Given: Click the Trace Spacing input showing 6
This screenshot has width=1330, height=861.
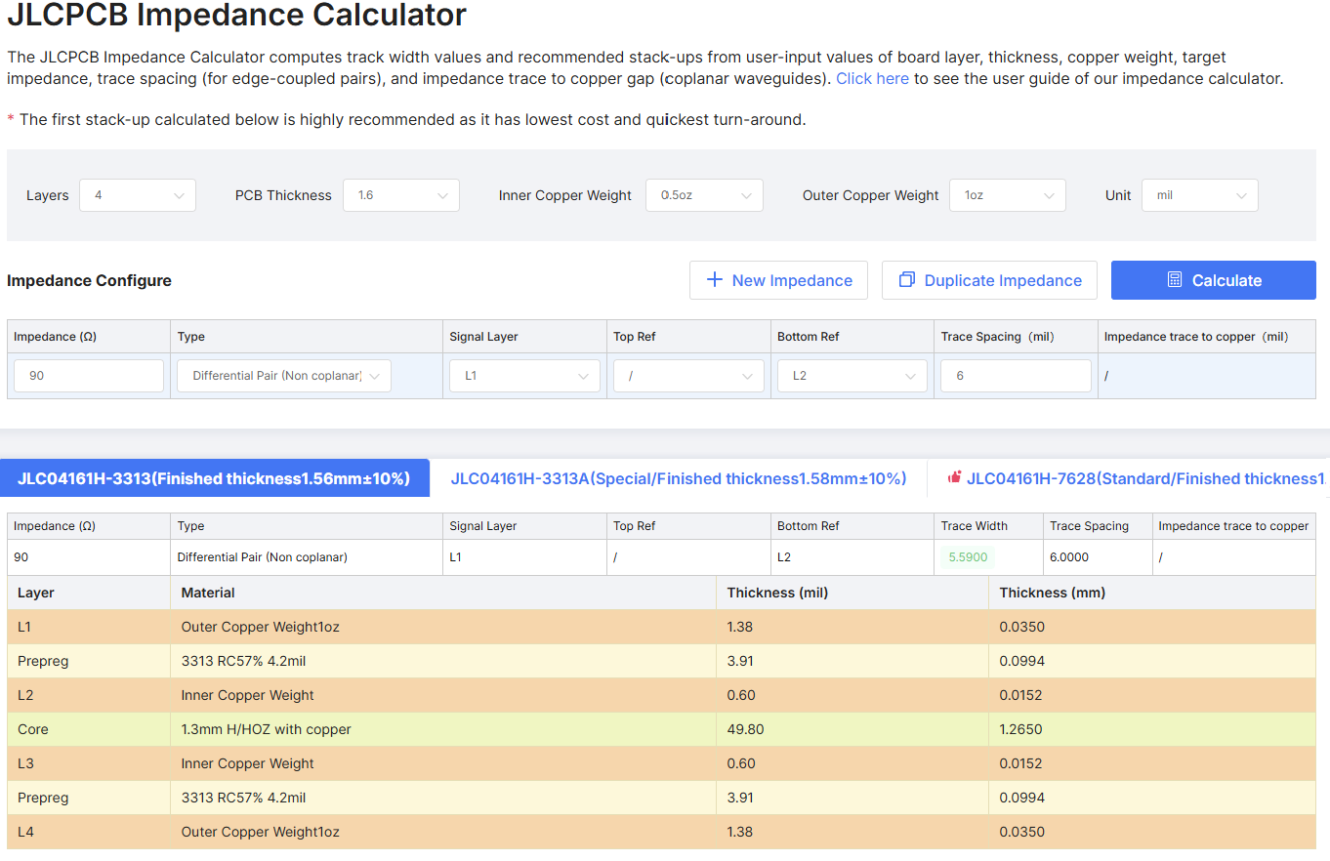Looking at the screenshot, I should (1016, 376).
